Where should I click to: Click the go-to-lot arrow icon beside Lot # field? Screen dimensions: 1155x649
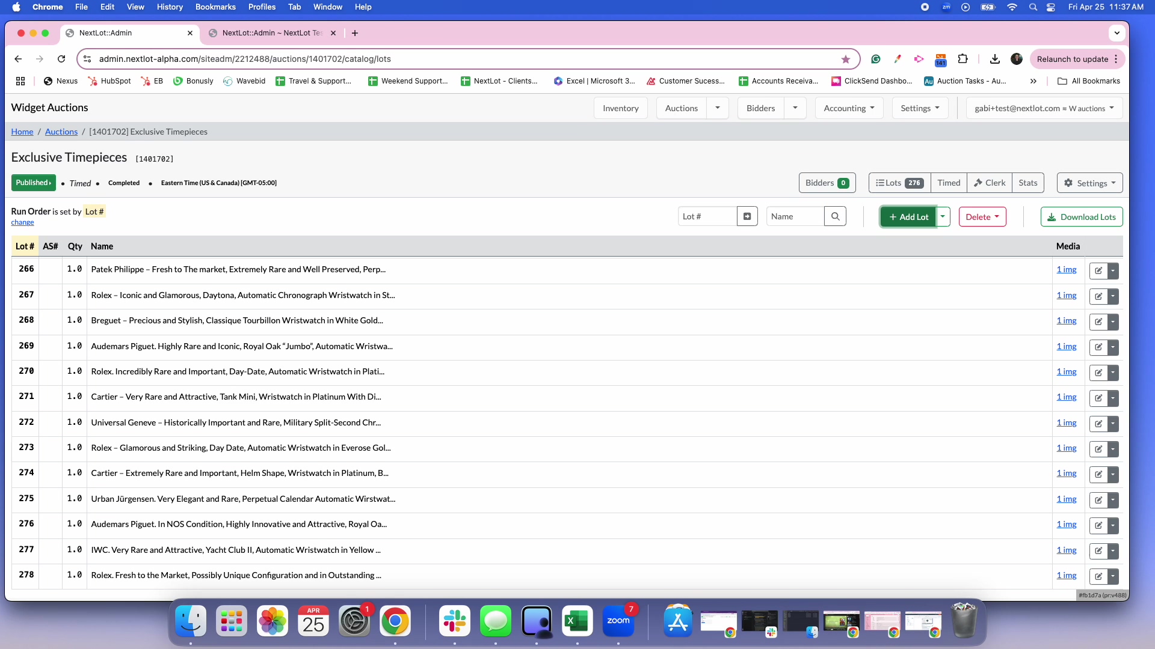(747, 216)
